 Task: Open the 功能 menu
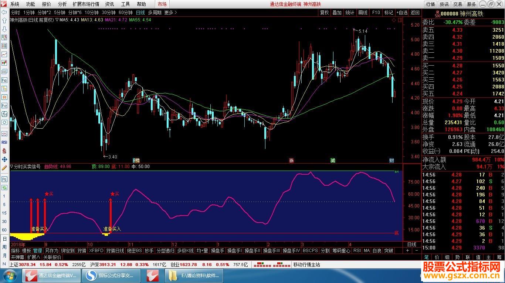[31, 4]
